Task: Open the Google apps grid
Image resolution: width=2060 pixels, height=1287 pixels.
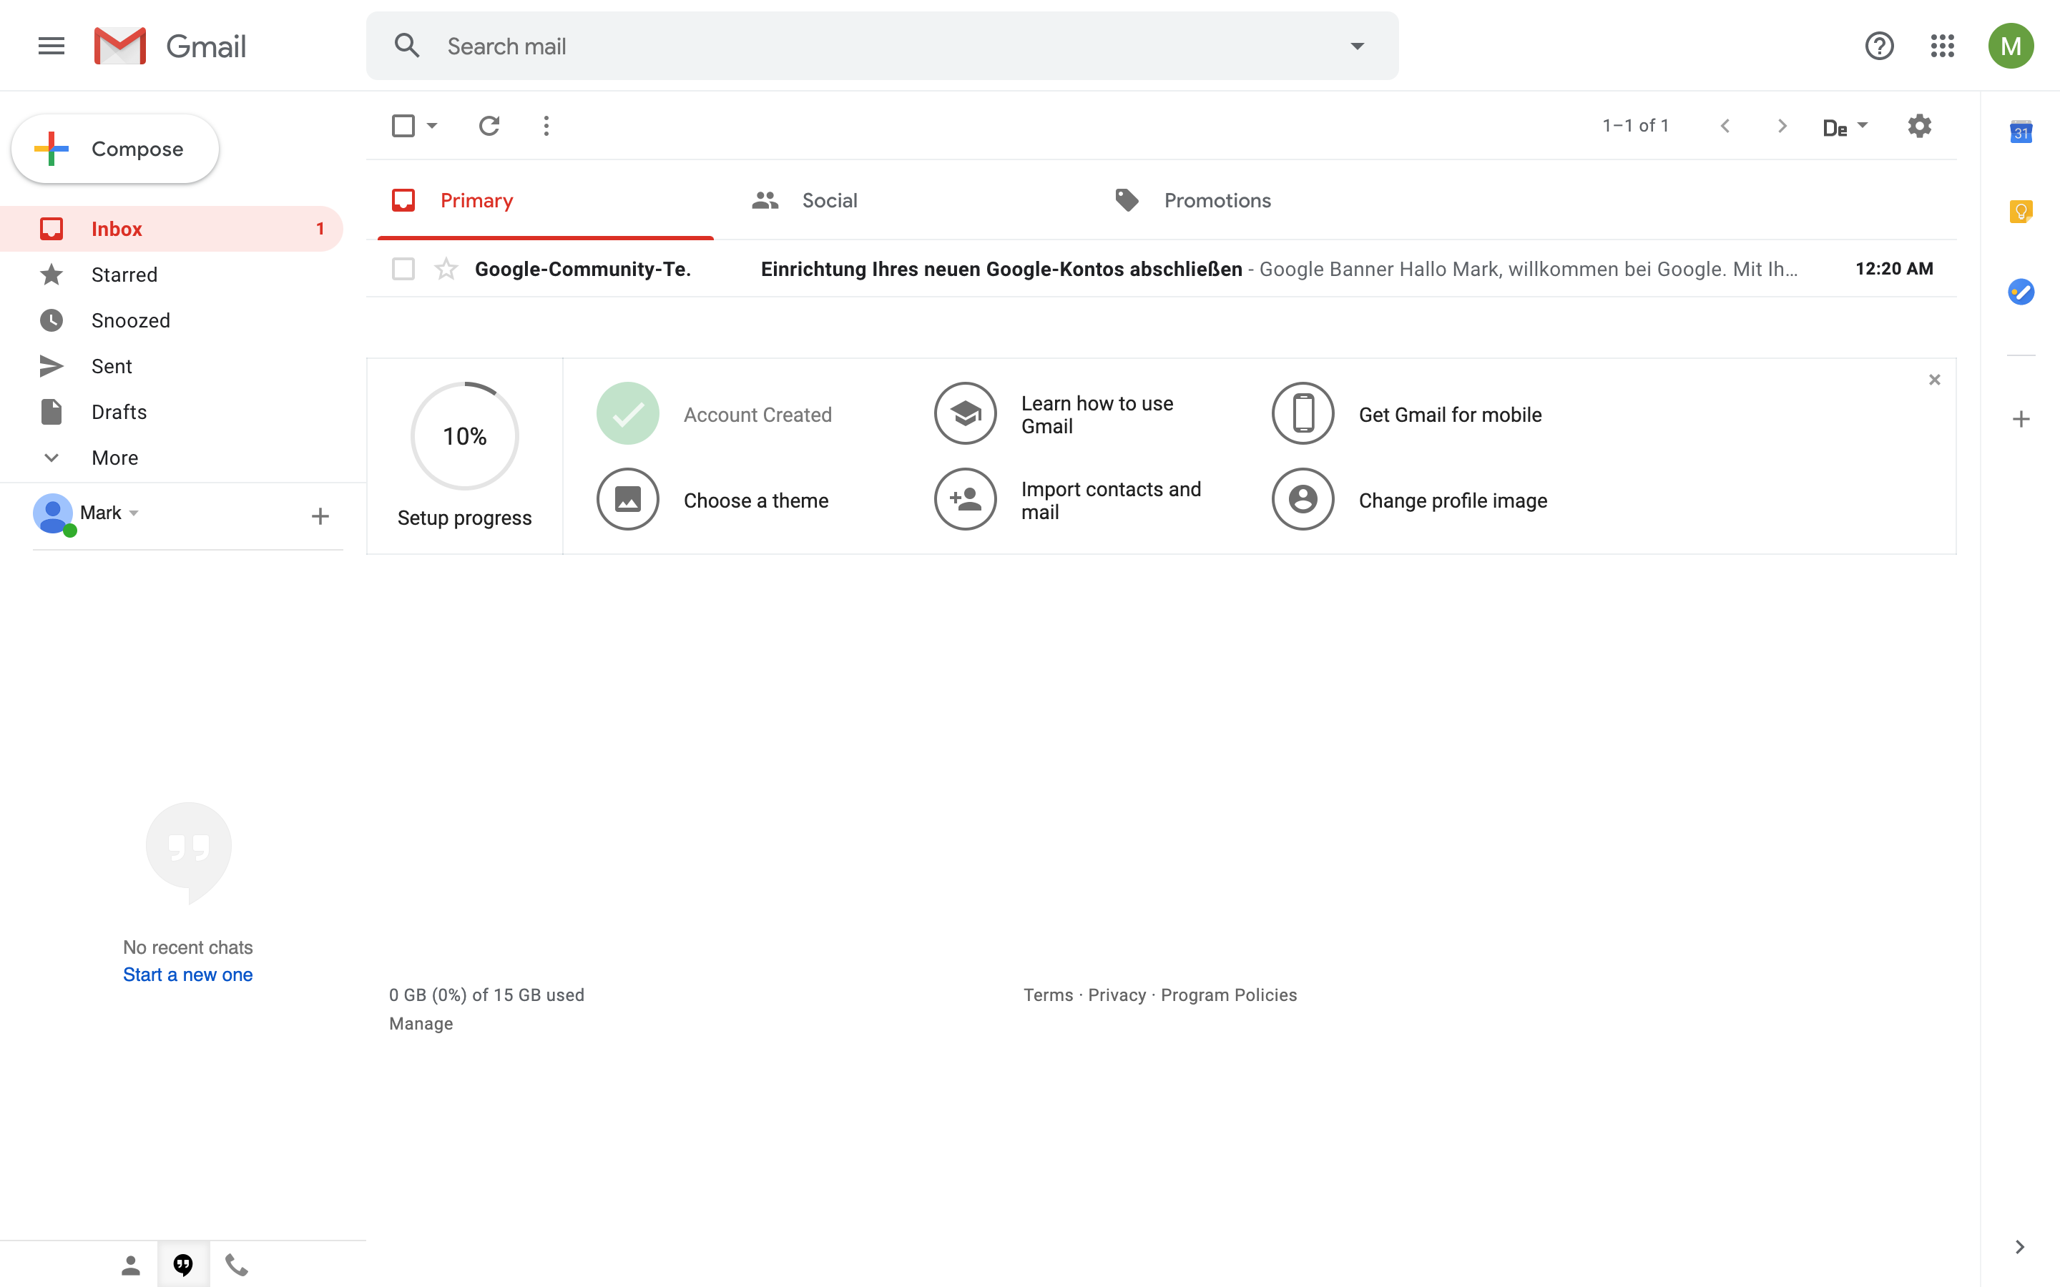Action: (x=1942, y=46)
